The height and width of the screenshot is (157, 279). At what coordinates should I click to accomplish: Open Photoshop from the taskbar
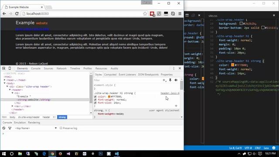pyautogui.click(x=101, y=154)
